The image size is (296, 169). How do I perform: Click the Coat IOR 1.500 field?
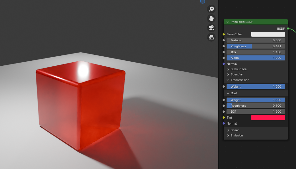coord(256,112)
